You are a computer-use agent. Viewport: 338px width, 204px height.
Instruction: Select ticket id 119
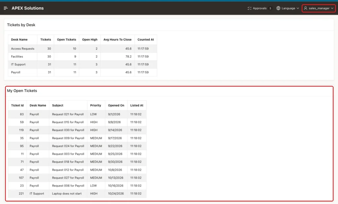pos(21,130)
